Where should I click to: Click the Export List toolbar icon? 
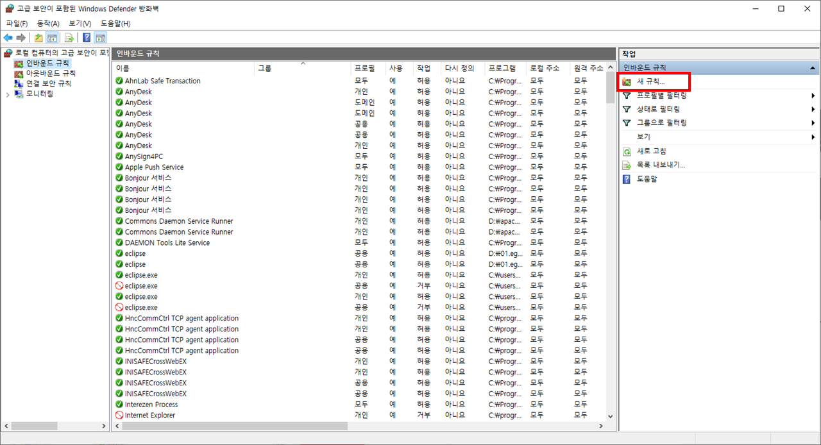click(69, 38)
